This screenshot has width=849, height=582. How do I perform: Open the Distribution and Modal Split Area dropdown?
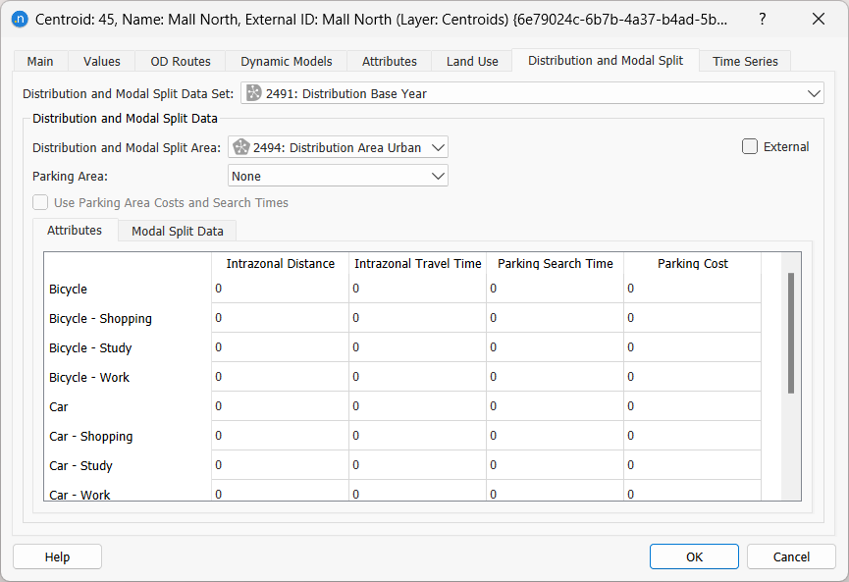(x=439, y=146)
